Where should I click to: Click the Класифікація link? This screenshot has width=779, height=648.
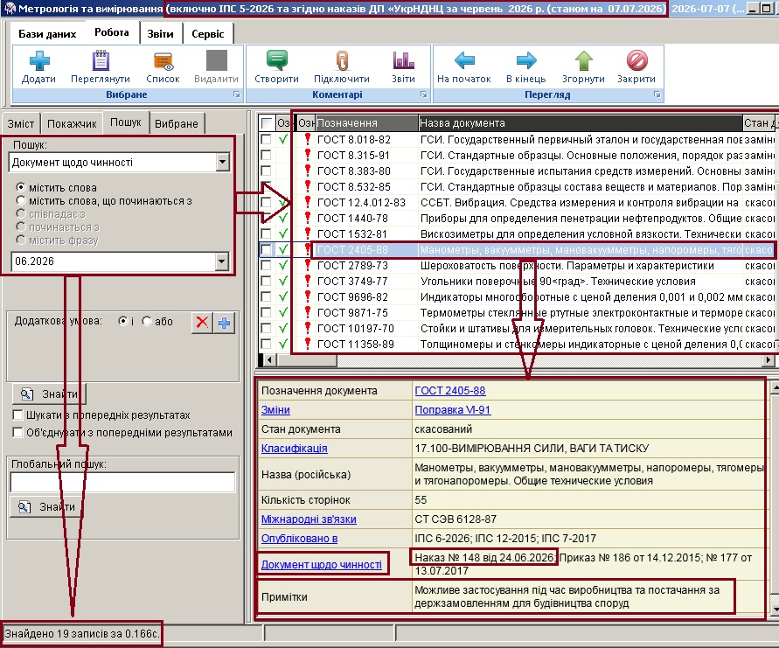tap(294, 449)
